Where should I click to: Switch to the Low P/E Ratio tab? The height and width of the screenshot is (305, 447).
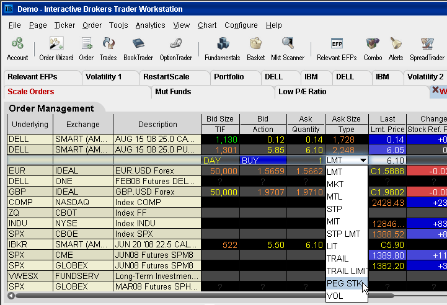pos(352,92)
